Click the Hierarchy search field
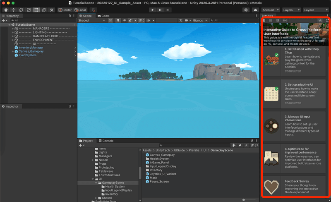This screenshot has height=202, width=331. click(x=43, y=21)
